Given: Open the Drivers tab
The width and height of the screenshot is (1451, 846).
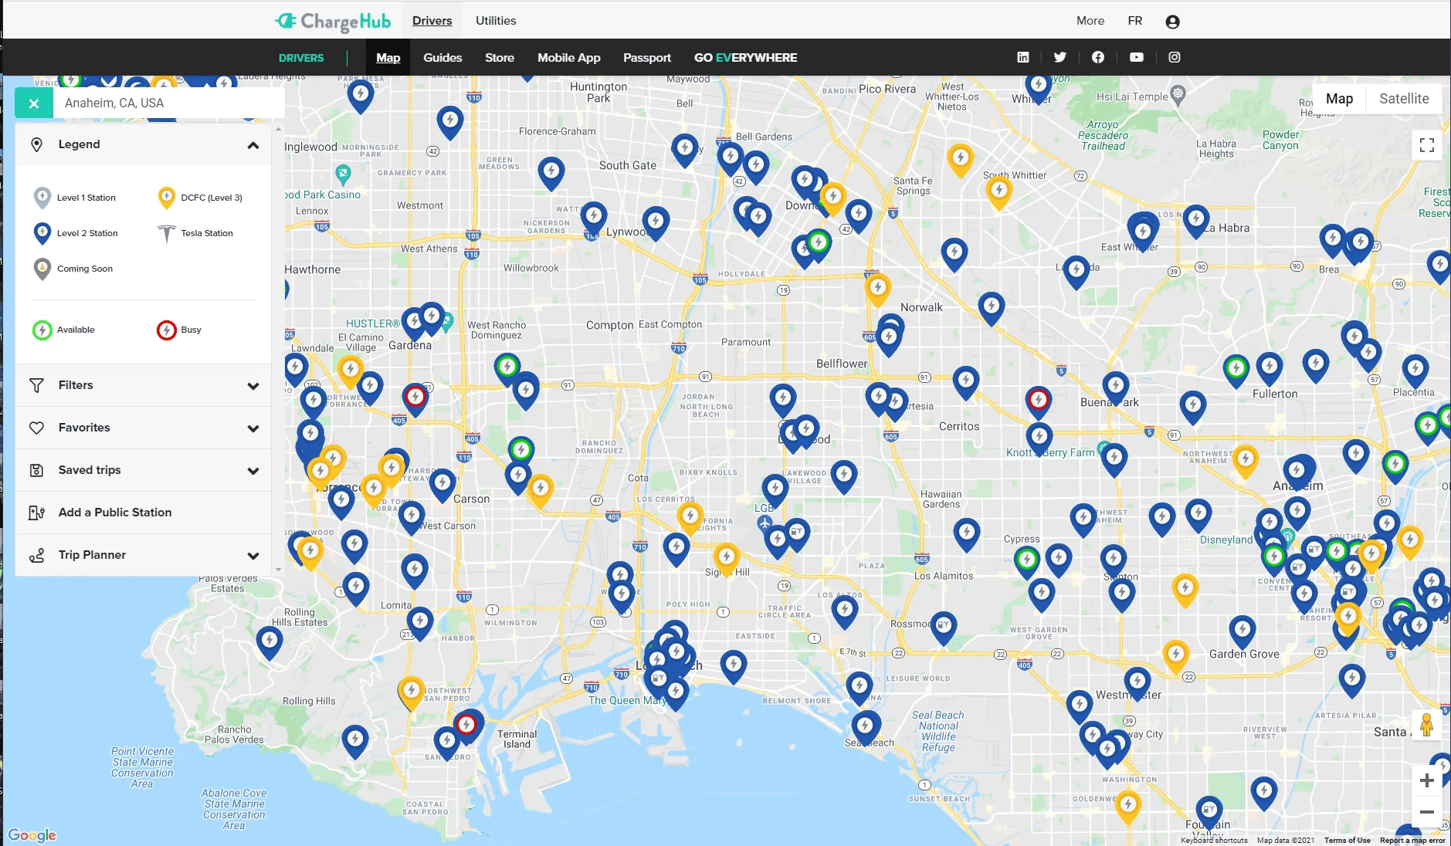Looking at the screenshot, I should 432,21.
